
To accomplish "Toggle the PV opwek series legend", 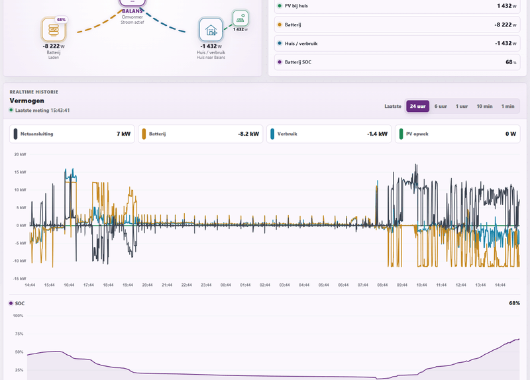I will point(457,134).
